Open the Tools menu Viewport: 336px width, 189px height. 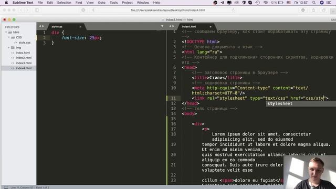[x=113, y=3]
